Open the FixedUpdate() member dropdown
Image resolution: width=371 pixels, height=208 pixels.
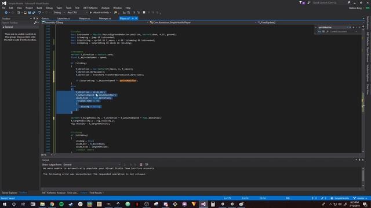point(311,23)
